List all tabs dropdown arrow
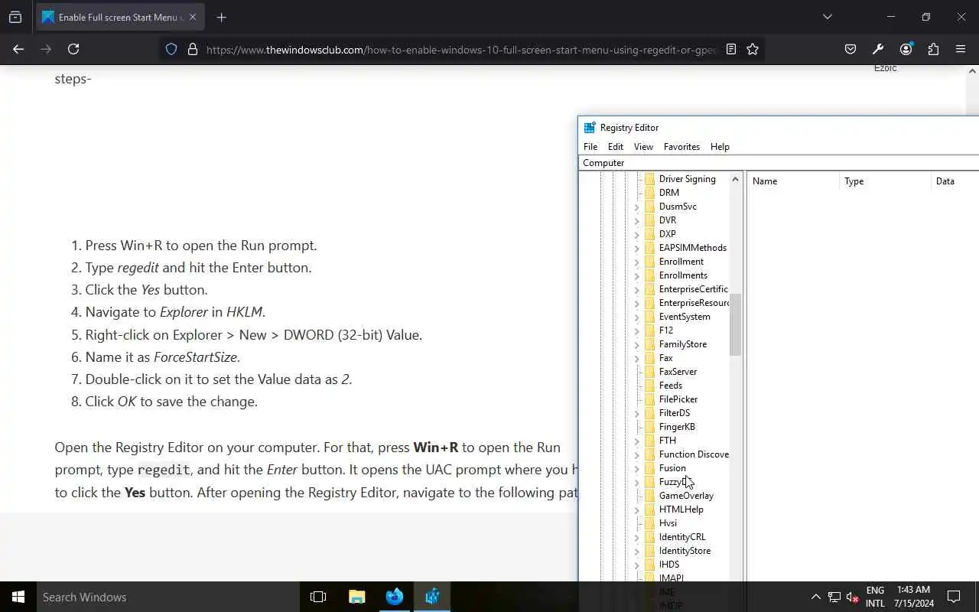This screenshot has height=612, width=979. click(x=827, y=17)
